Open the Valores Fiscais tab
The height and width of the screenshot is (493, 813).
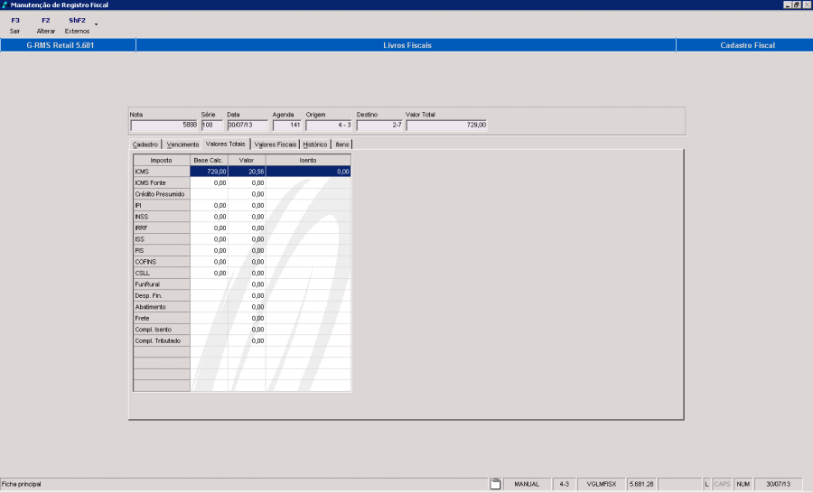[x=276, y=144]
